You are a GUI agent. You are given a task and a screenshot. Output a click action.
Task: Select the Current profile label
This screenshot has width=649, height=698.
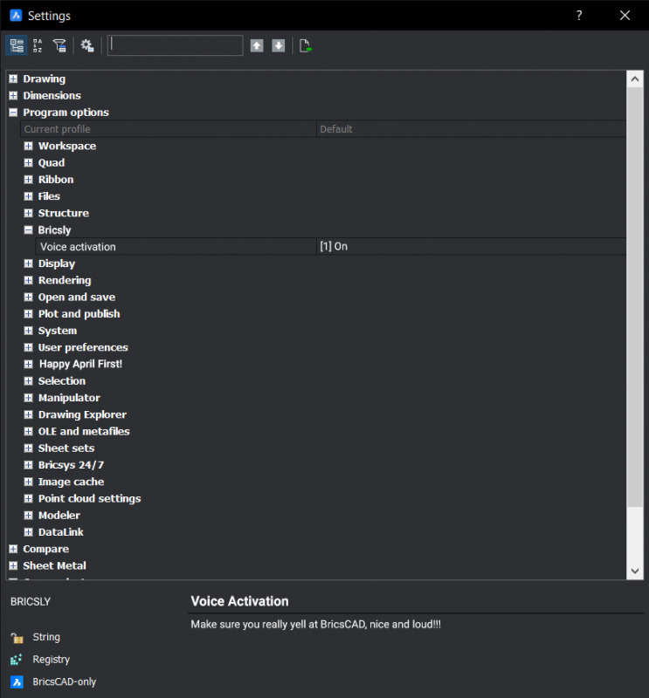click(57, 129)
